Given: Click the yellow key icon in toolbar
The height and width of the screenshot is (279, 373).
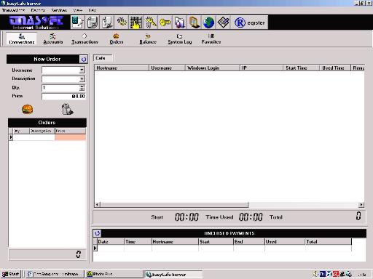Looking at the screenshot, I should pyautogui.click(x=165, y=23).
